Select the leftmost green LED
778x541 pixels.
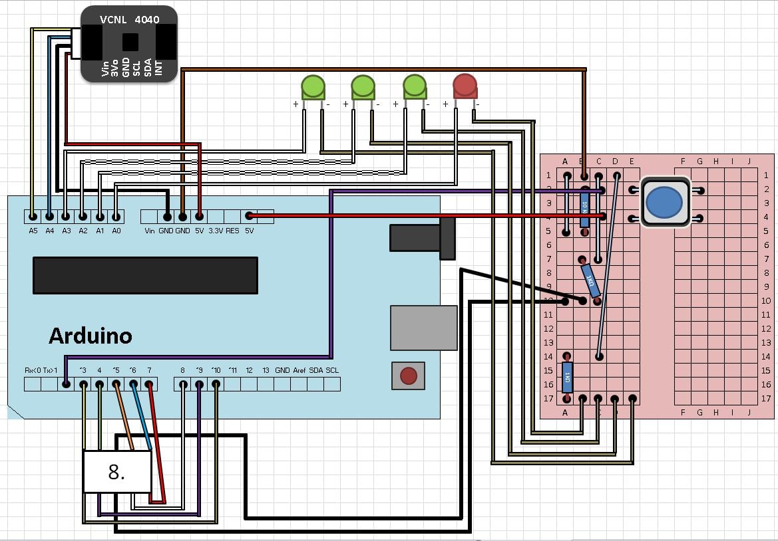[313, 87]
